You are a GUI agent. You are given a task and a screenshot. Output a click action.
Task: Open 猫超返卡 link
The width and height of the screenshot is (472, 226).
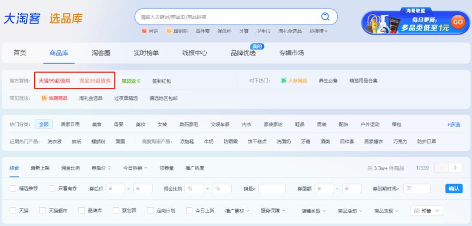[x=131, y=81]
